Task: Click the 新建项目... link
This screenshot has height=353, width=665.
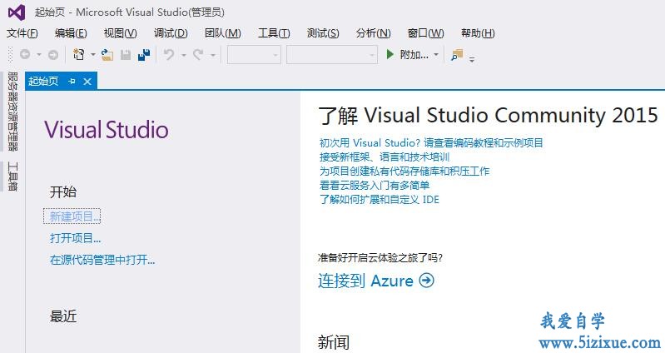Action: pyautogui.click(x=75, y=216)
